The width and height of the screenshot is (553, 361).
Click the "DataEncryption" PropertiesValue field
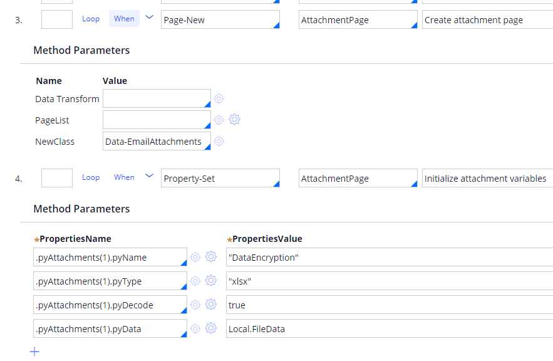click(388, 258)
